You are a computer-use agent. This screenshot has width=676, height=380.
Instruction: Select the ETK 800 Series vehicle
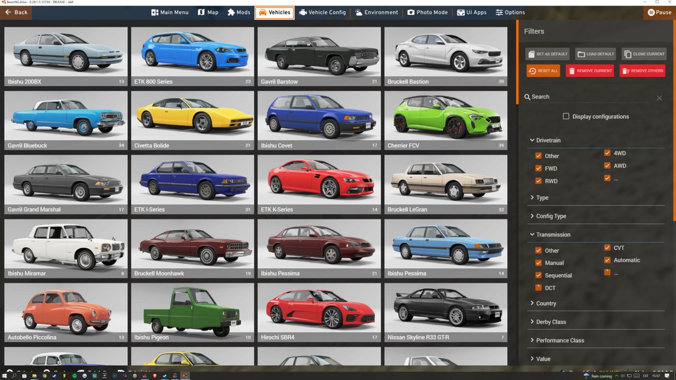coord(193,56)
